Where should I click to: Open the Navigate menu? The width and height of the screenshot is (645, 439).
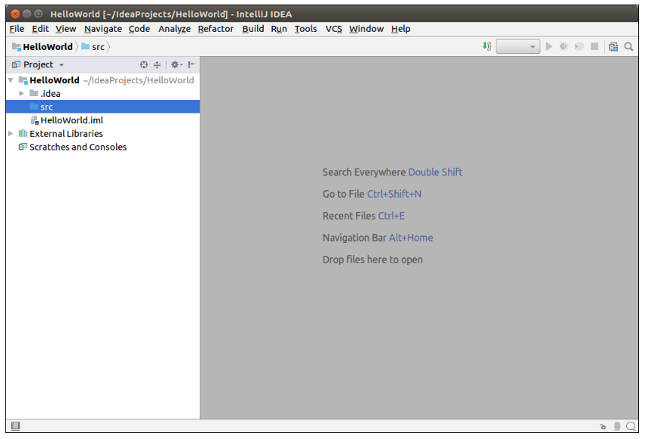click(103, 29)
